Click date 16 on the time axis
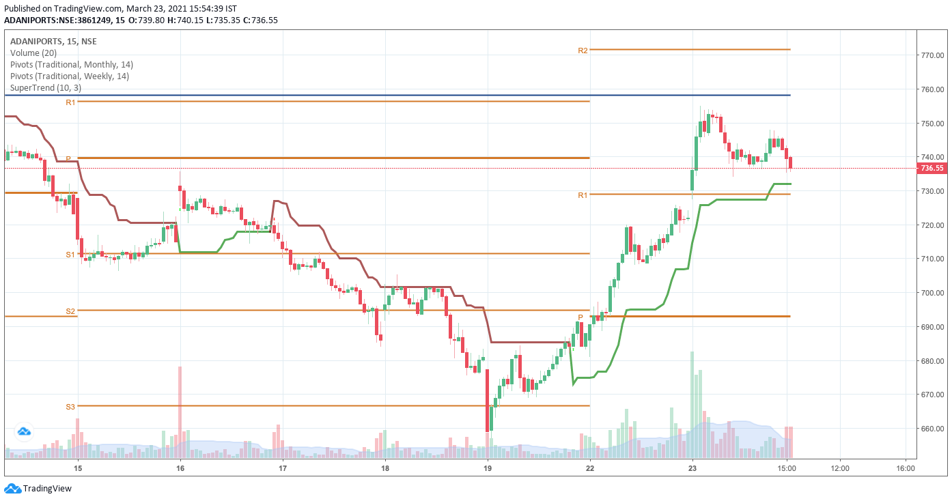 180,468
